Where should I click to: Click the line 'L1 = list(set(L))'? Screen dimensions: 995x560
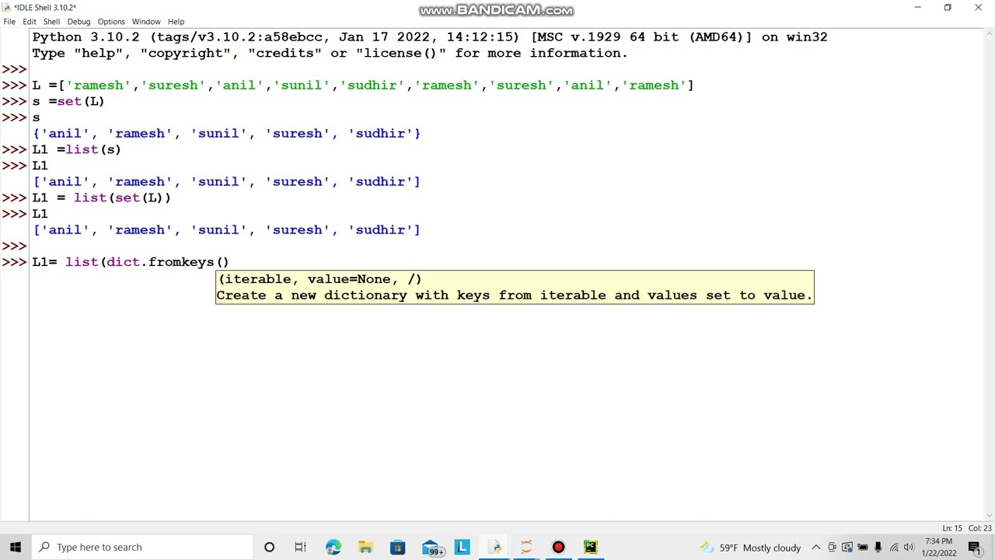(x=101, y=198)
